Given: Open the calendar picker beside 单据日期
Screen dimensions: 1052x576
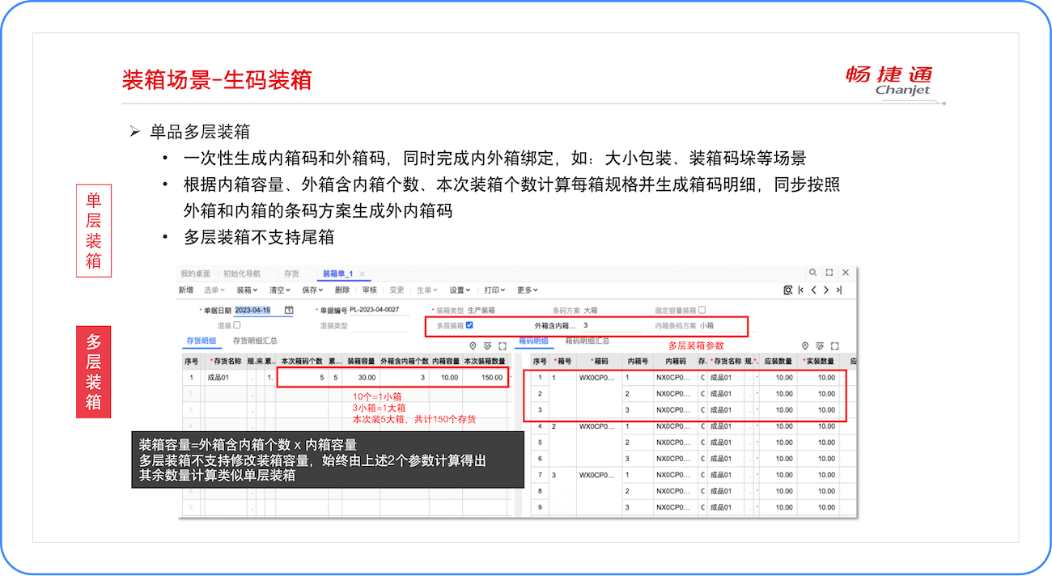Looking at the screenshot, I should [x=289, y=310].
